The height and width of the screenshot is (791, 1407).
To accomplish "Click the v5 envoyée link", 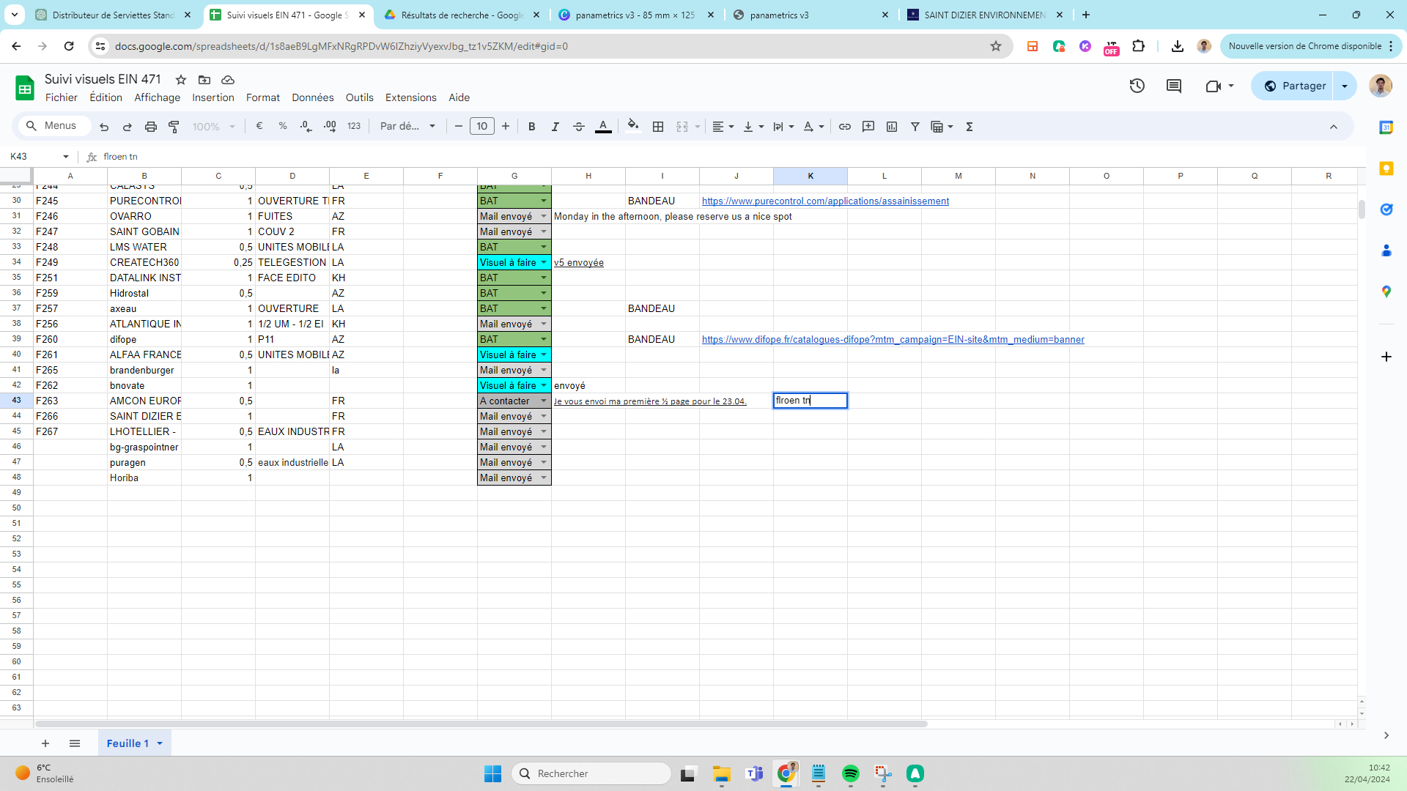I will click(x=579, y=262).
